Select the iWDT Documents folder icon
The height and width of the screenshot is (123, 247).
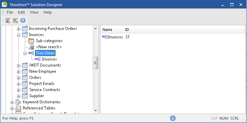(x=25, y=65)
